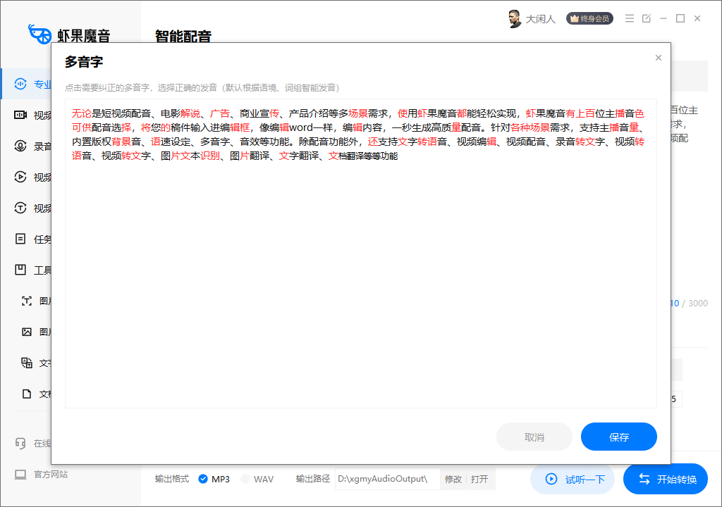Click the red character 还 before 支持
Screen dimensions: 722x507
click(x=372, y=142)
